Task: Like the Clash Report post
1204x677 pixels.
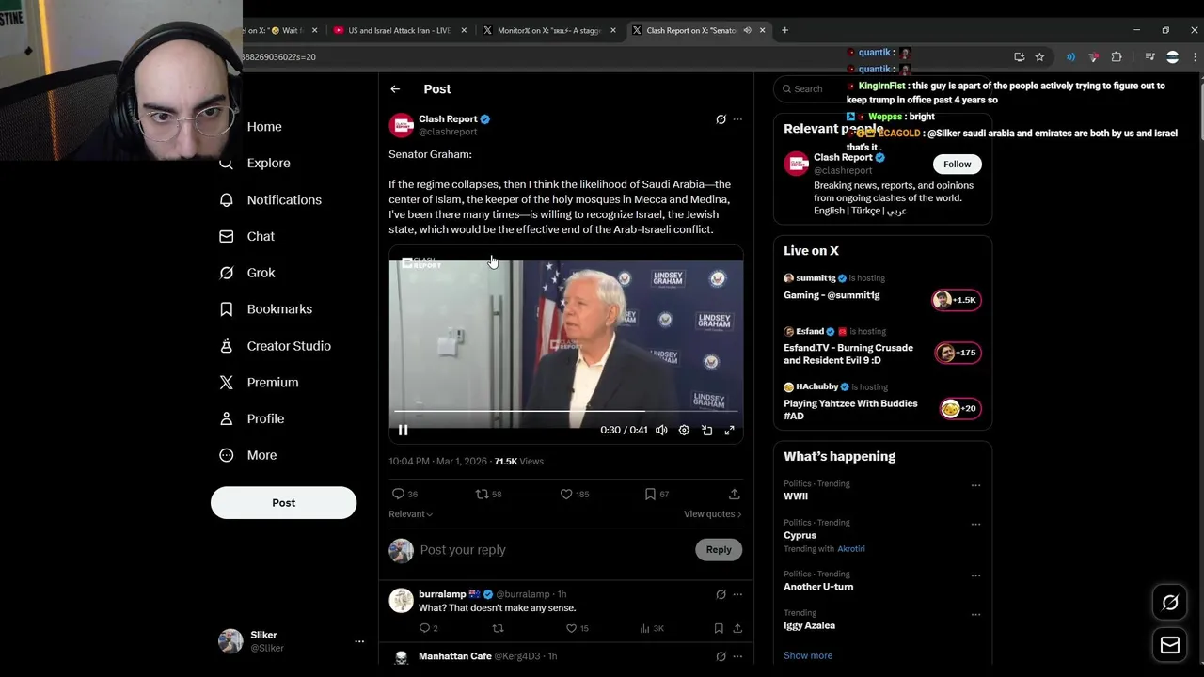Action: tap(574, 494)
